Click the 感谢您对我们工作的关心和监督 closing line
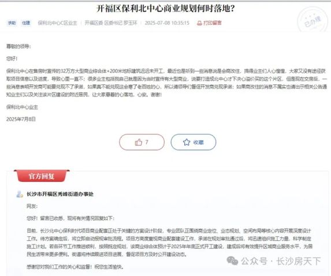Screen dimensions: 331x276 (x=75, y=267)
